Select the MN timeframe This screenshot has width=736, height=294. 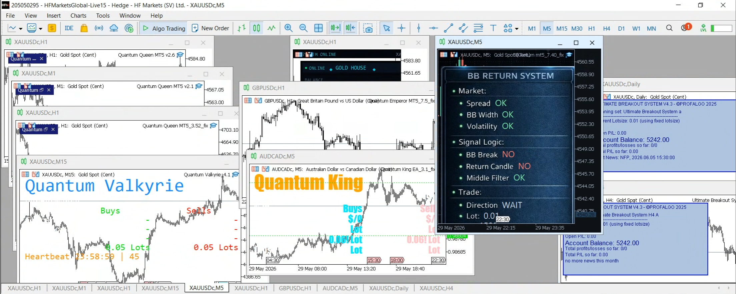pyautogui.click(x=651, y=28)
